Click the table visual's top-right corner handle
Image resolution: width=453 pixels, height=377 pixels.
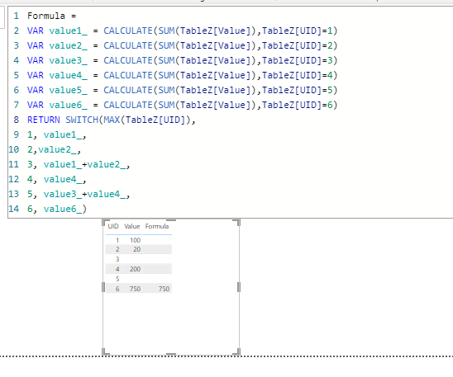click(237, 222)
